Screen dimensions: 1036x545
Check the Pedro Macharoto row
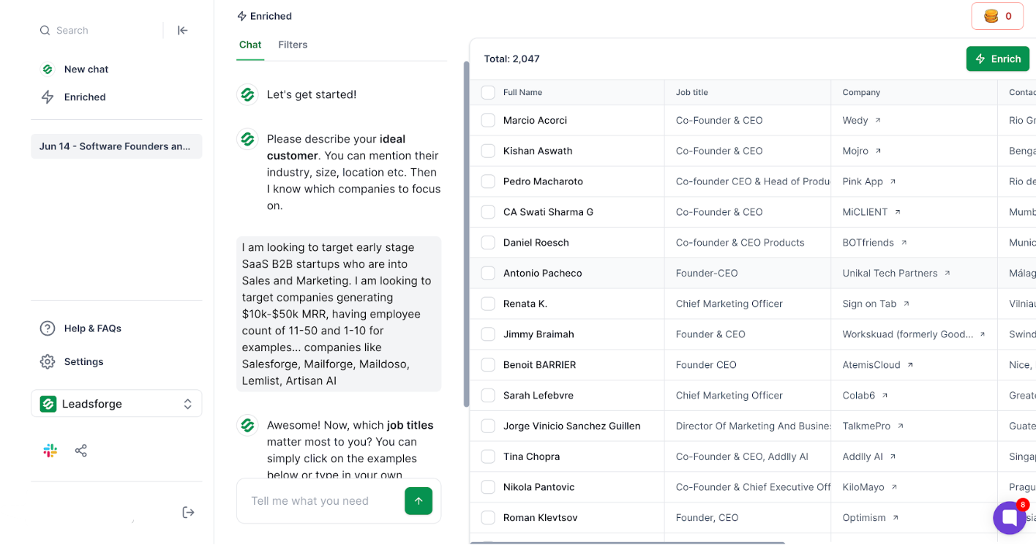488,181
